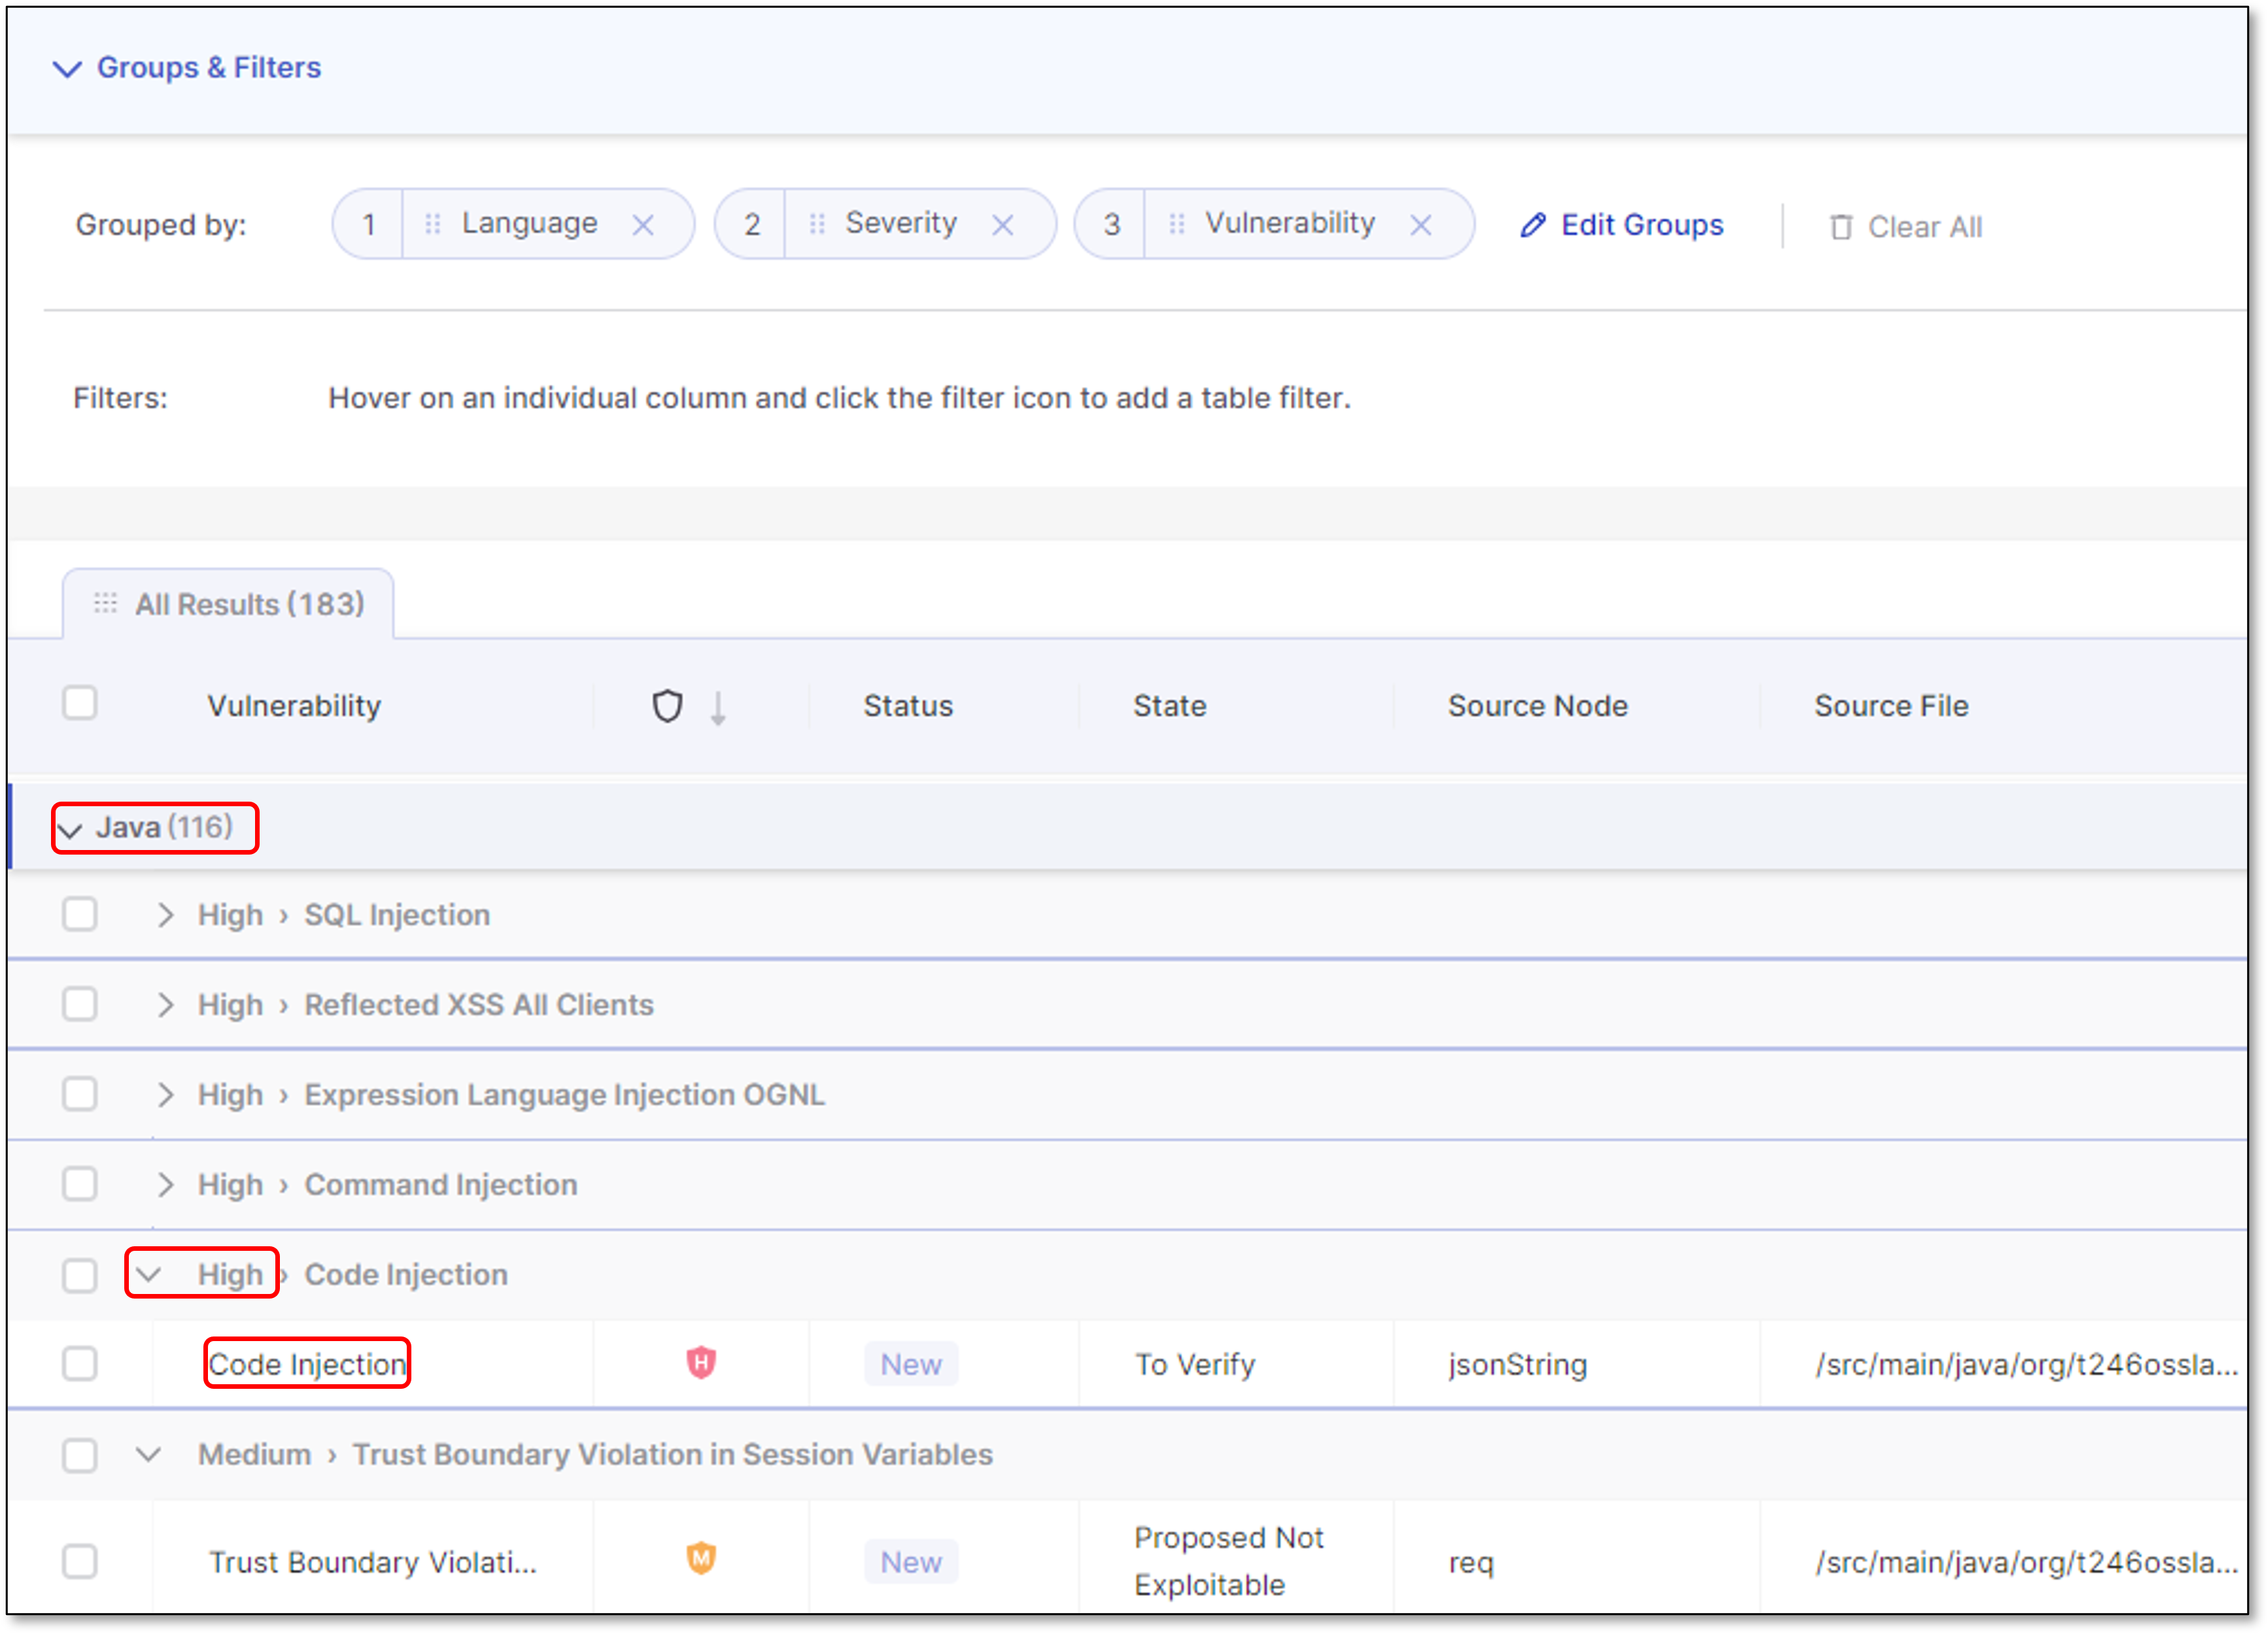Image resolution: width=2268 pixels, height=1634 pixels.
Task: Click the State column header
Action: point(1169,706)
